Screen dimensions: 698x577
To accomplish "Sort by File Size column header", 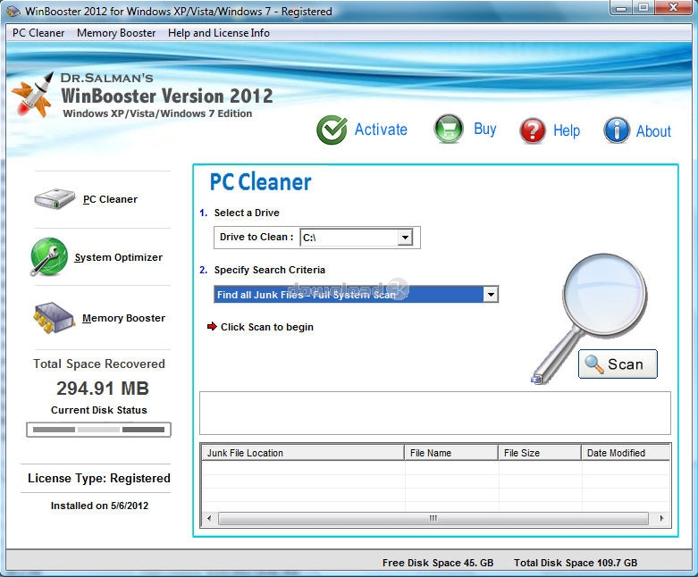I will click(540, 453).
